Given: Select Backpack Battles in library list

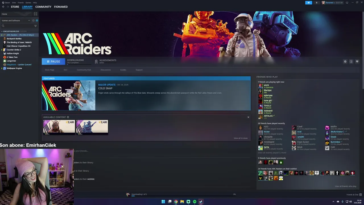Looking at the screenshot, I should pos(14,39).
